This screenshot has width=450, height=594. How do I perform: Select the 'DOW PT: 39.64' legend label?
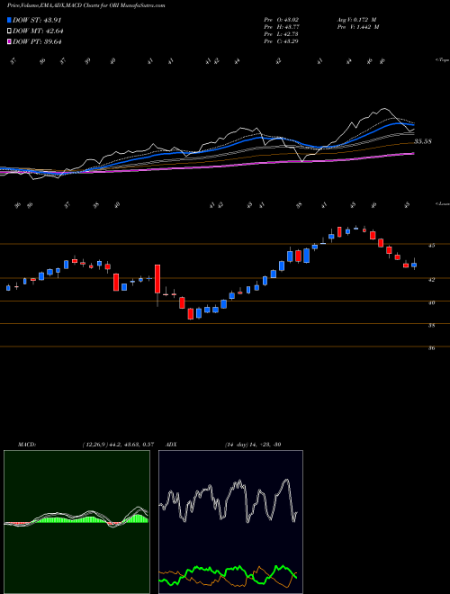pos(37,41)
